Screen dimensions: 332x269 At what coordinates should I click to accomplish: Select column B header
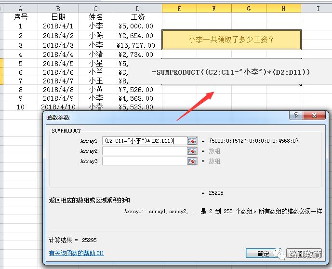(58, 8)
